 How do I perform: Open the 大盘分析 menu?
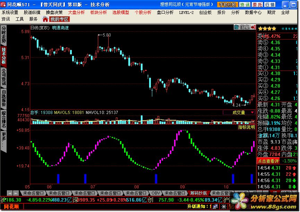76,13
